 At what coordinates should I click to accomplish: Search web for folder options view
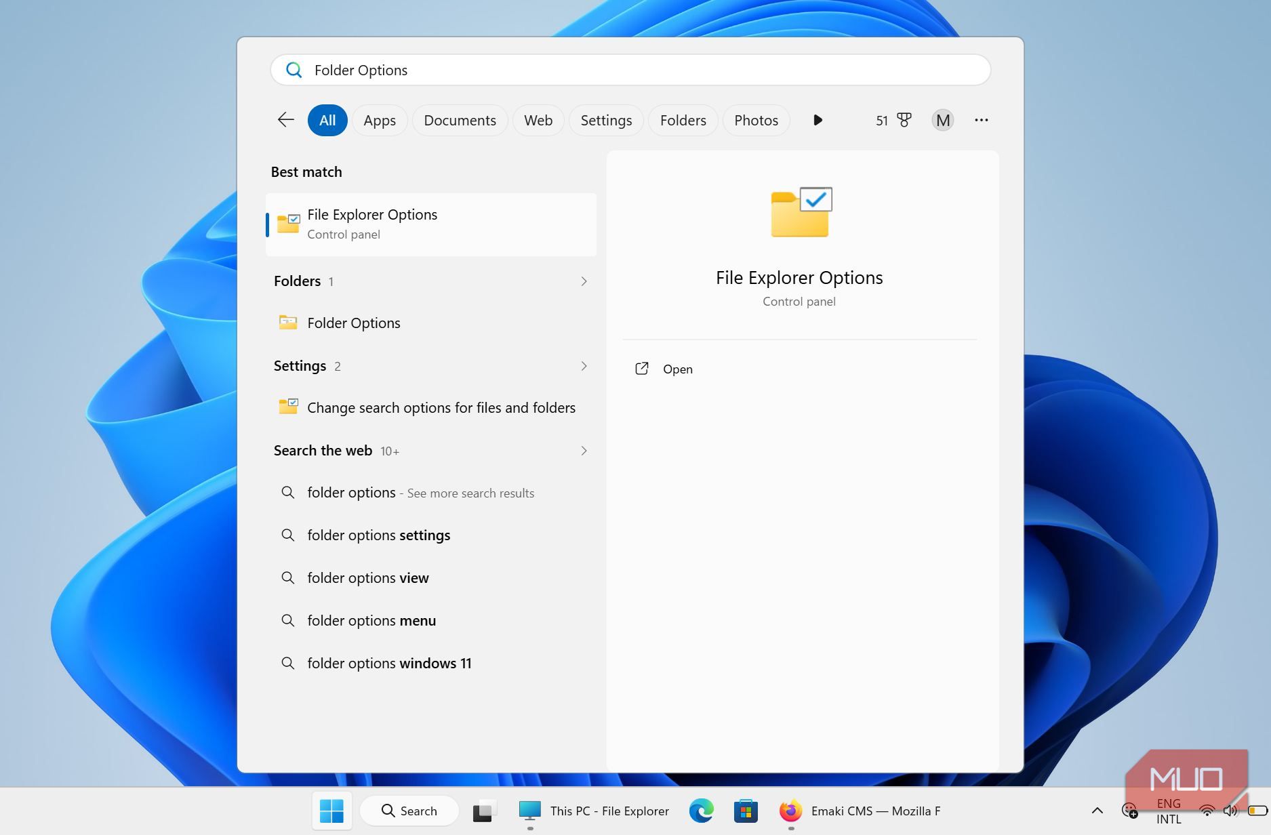click(430, 578)
